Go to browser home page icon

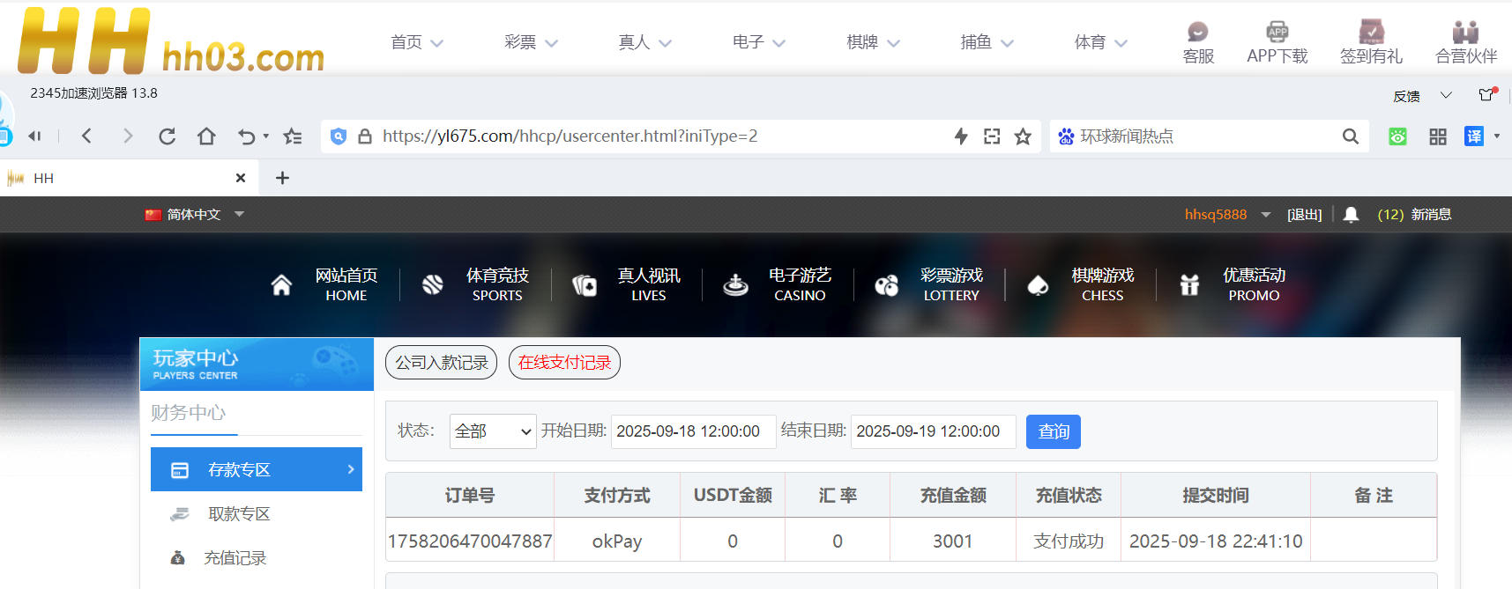(x=206, y=136)
